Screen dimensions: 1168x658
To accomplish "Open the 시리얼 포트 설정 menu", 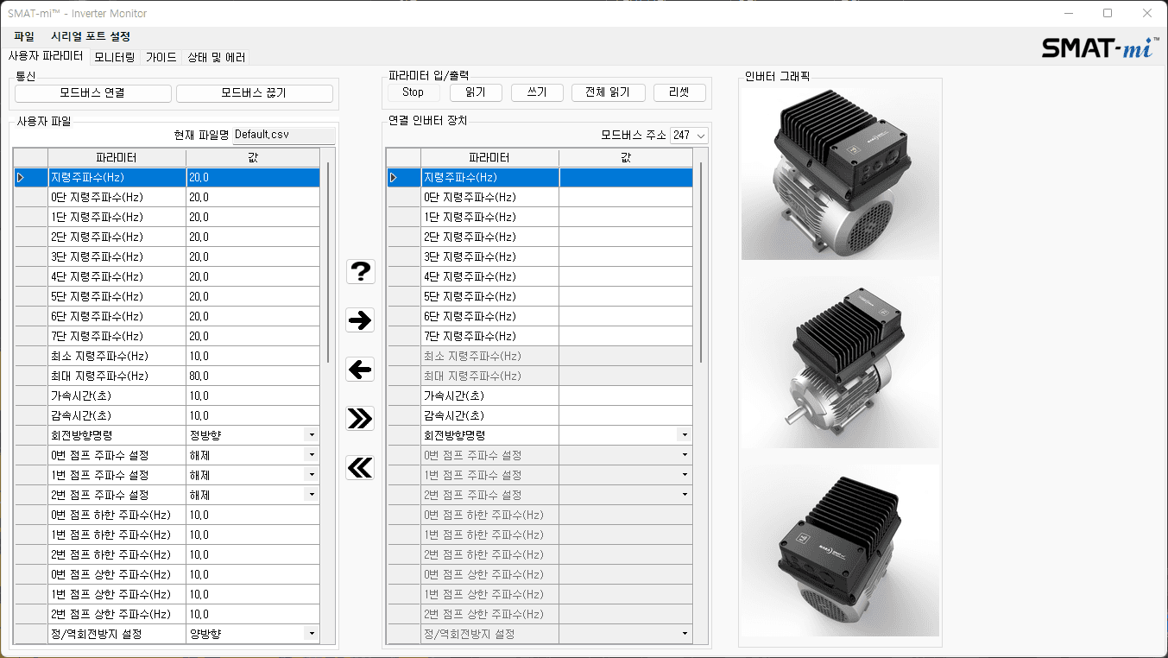I will 91,36.
